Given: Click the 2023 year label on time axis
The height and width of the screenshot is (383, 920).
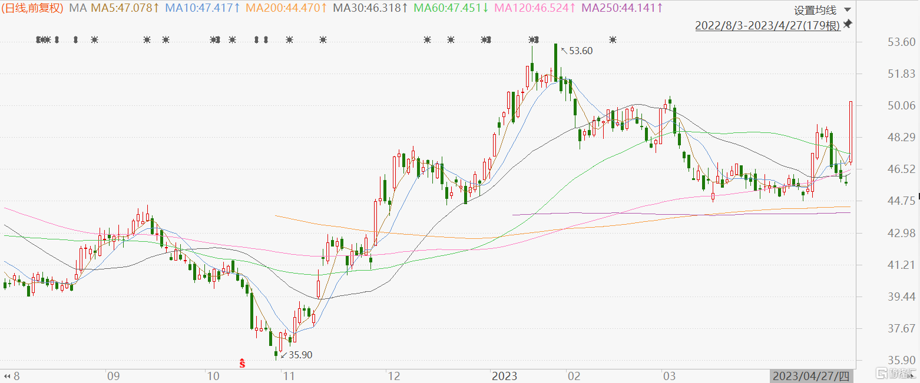Looking at the screenshot, I should 504,375.
